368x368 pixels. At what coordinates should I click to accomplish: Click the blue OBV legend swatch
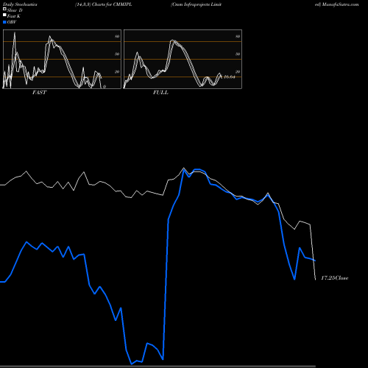(x=4, y=22)
